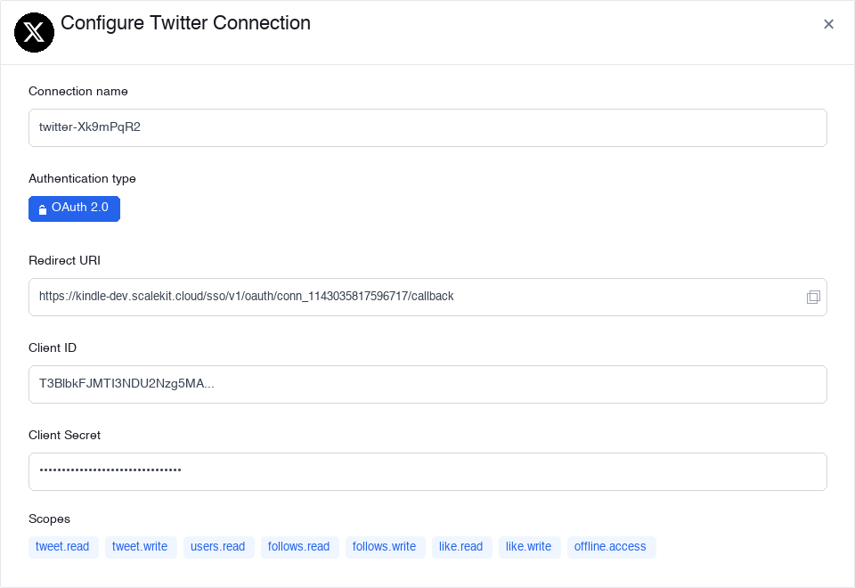Screen dimensions: 855x588
Task: Select the tweet.read scope chip
Action: pyautogui.click(x=62, y=546)
